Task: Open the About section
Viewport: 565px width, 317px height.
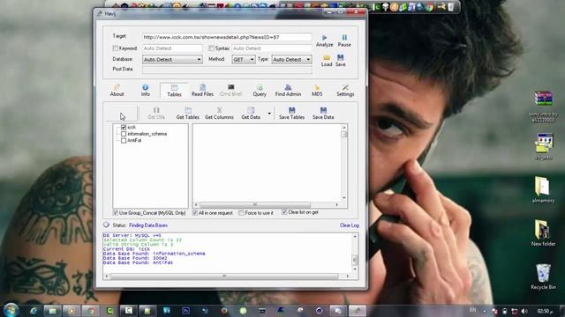Action: coord(117,90)
